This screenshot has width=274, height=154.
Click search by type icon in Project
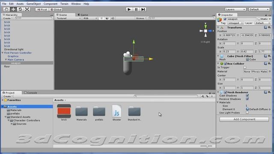203,96
